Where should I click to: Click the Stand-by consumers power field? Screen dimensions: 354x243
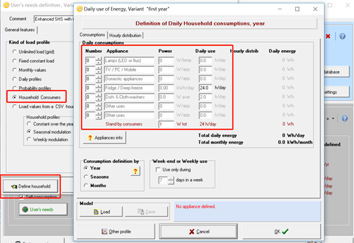pyautogui.click(x=166, y=124)
